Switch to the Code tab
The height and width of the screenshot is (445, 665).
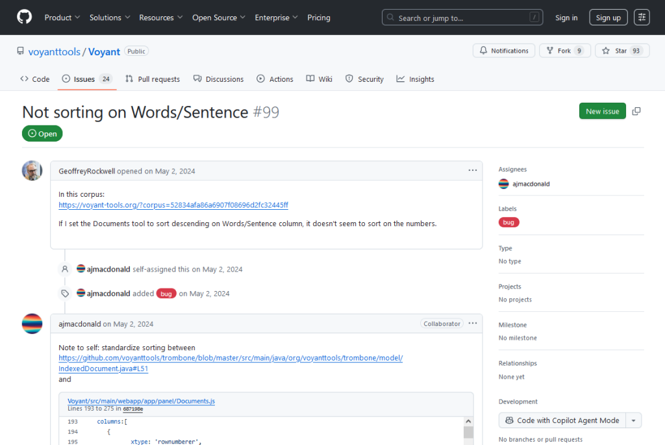point(35,79)
